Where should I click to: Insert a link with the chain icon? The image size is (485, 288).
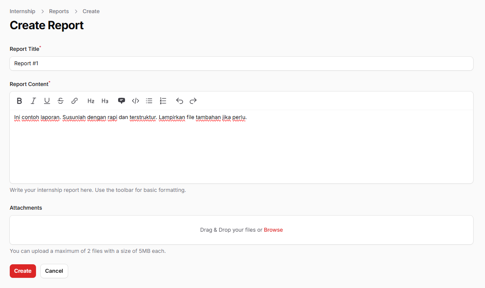[x=74, y=101]
